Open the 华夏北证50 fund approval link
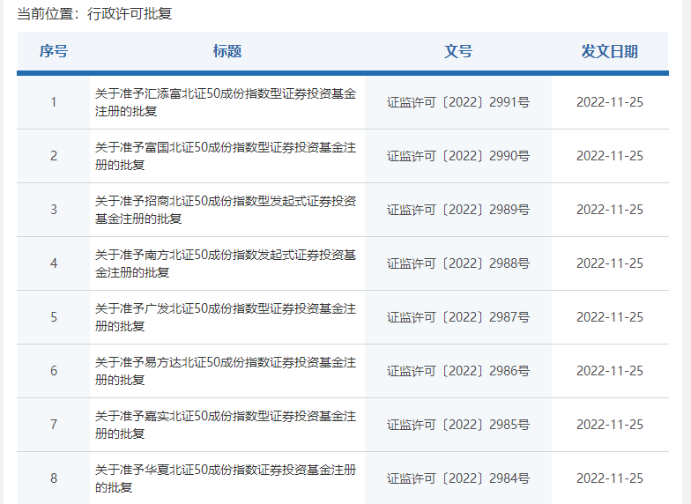Screen dimensions: 691x504 [225, 478]
